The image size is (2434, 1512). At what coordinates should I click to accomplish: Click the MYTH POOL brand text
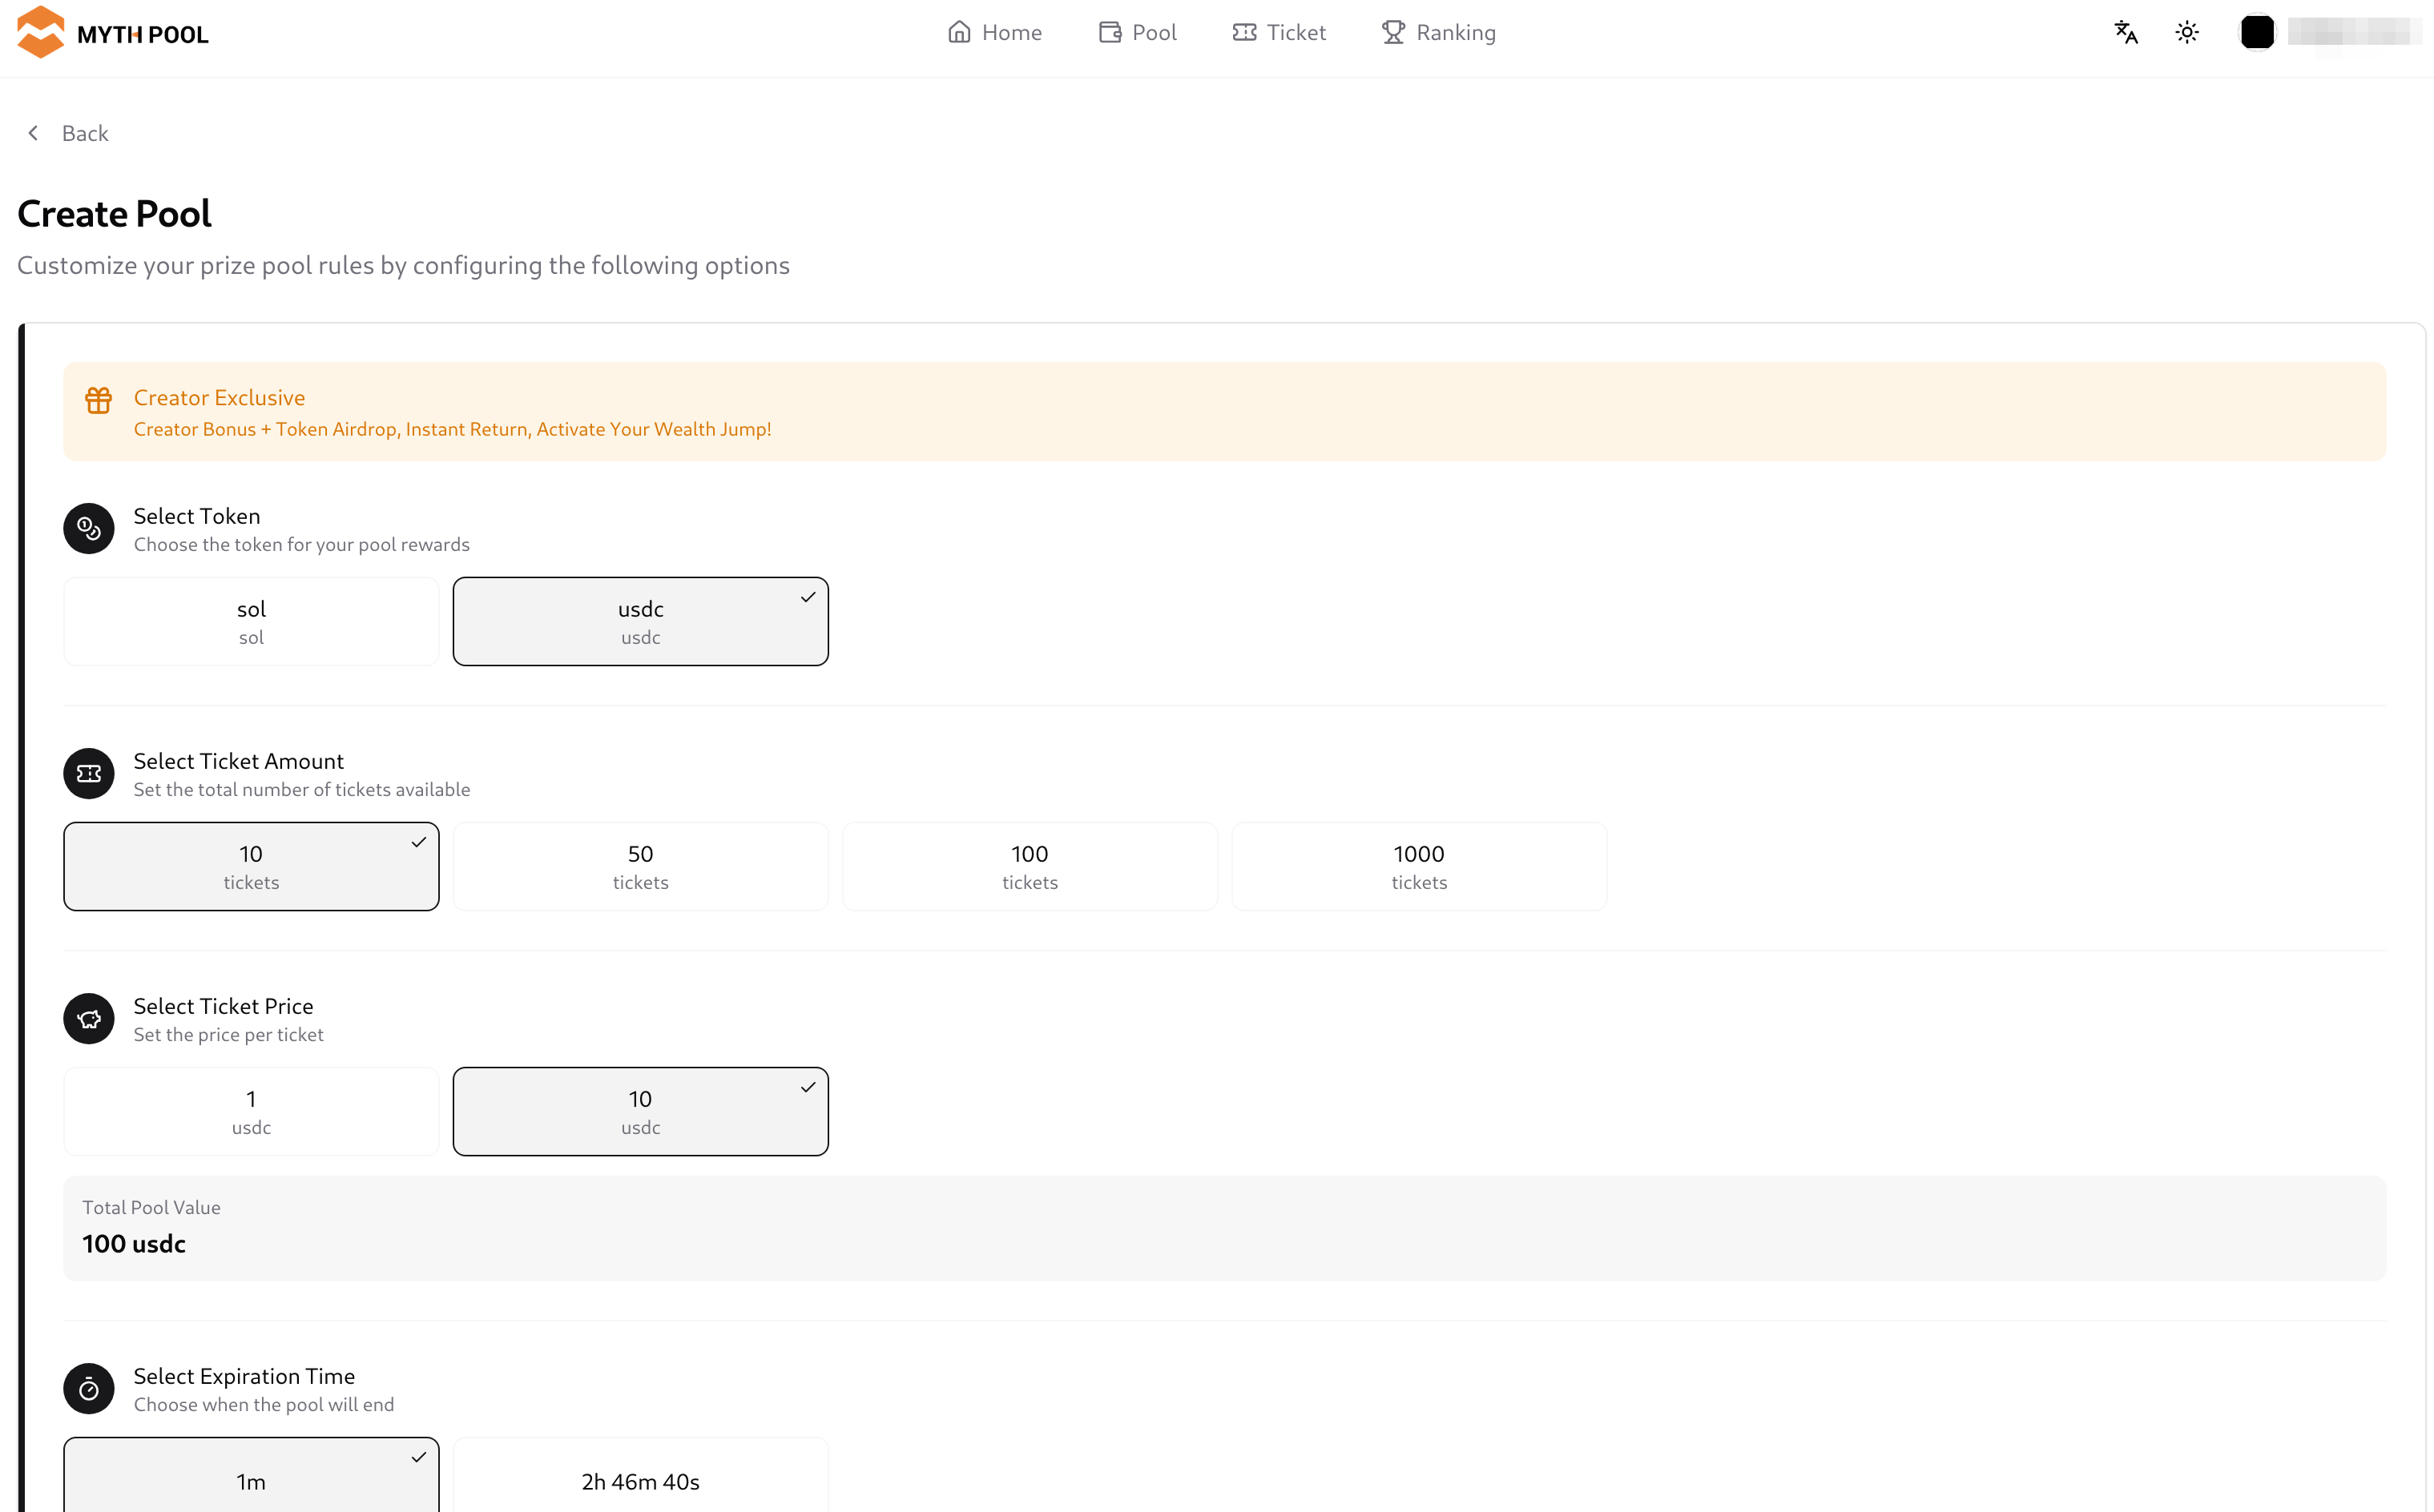[x=143, y=35]
